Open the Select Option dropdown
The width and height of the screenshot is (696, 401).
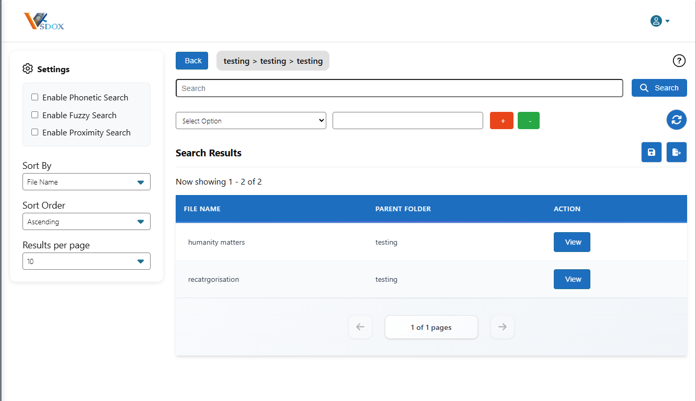coord(251,120)
